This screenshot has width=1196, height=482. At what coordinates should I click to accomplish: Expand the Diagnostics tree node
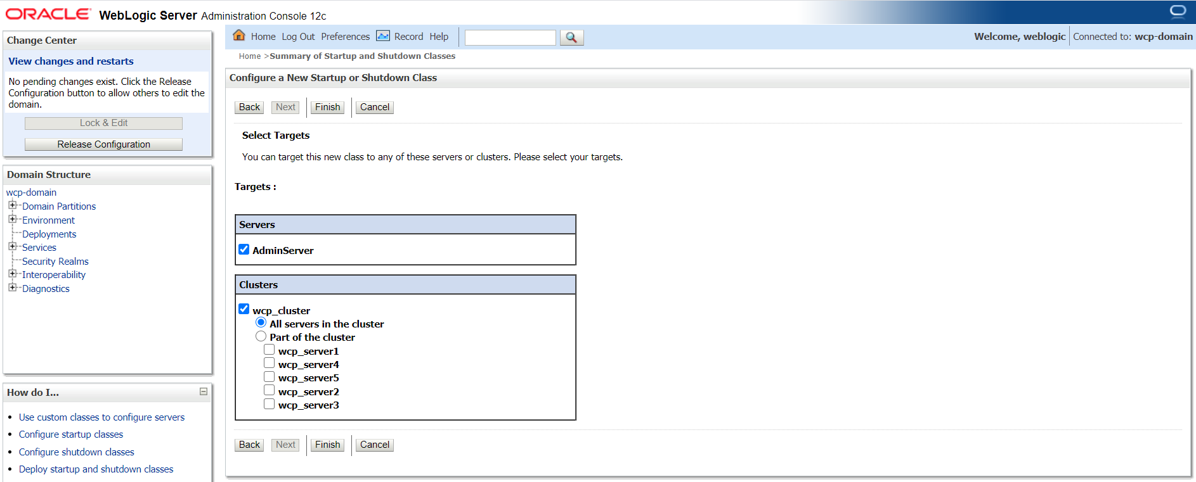coord(12,288)
